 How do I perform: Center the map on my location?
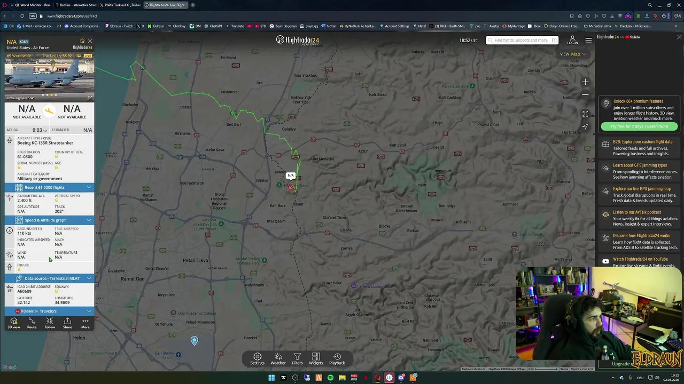(x=585, y=127)
